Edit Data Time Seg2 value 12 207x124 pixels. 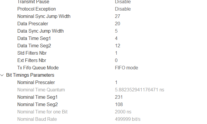pyautogui.click(x=118, y=46)
